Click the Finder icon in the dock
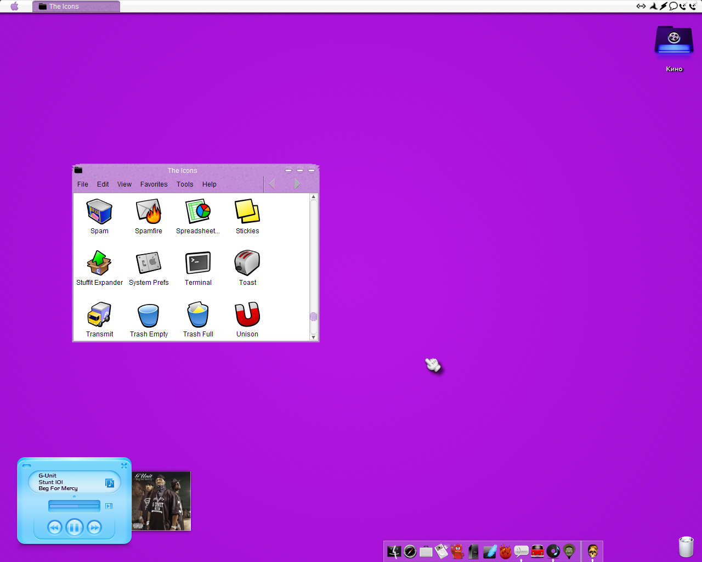702x562 pixels. click(x=394, y=552)
